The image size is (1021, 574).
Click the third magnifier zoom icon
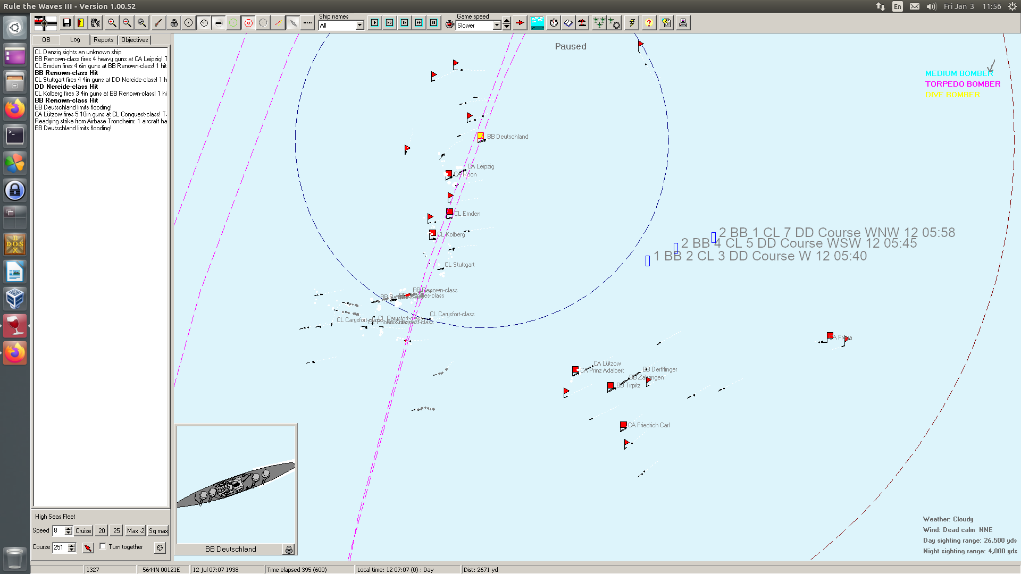pos(141,23)
